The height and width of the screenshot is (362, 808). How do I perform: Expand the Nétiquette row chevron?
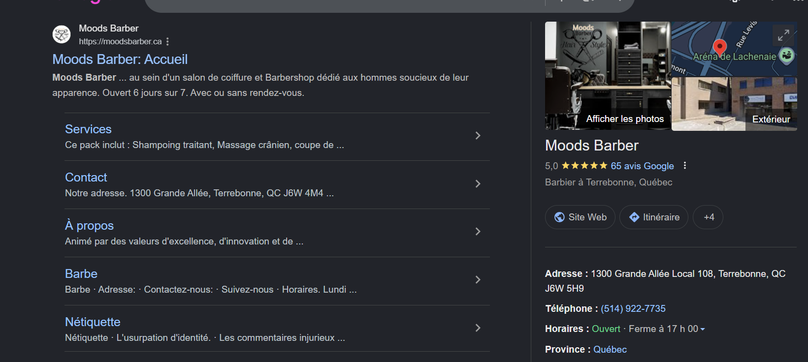[478, 328]
